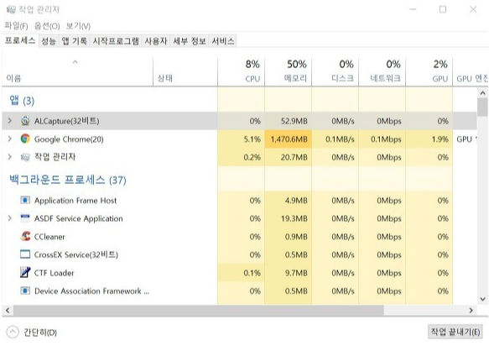The height and width of the screenshot is (346, 489).
Task: Click the horizontal scrollbar left arrow
Action: (x=8, y=311)
